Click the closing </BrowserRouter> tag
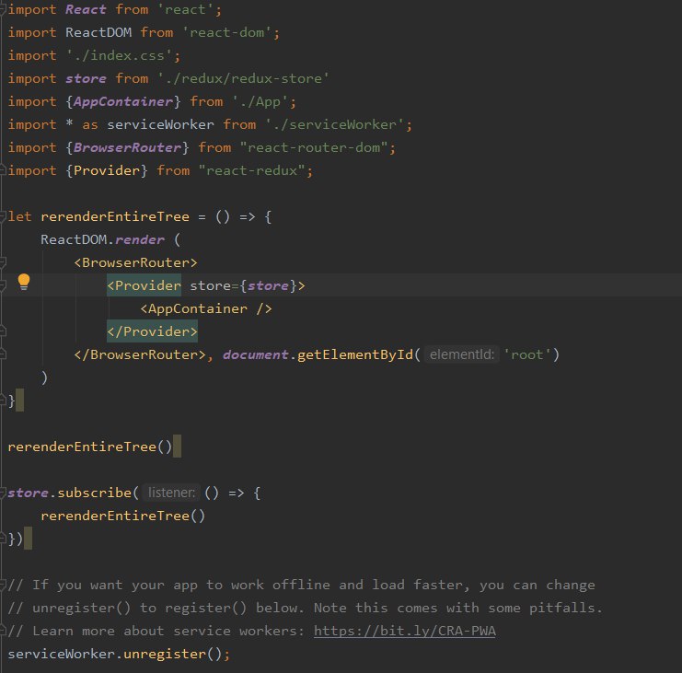The image size is (682, 673). 140,354
